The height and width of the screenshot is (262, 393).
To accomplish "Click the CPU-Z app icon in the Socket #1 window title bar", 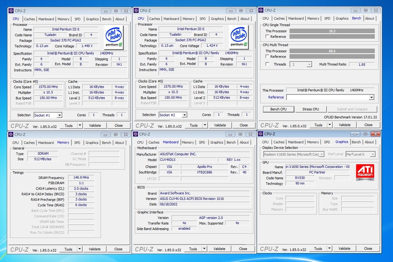I will tap(11, 11).
